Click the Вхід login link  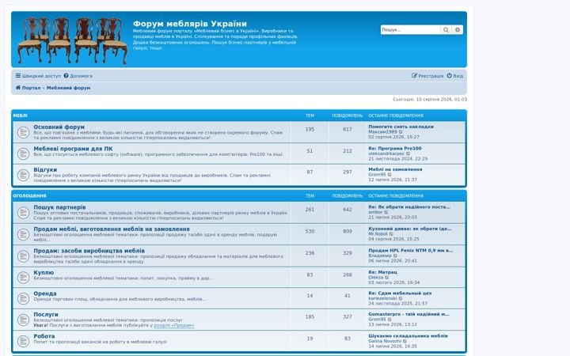point(455,76)
